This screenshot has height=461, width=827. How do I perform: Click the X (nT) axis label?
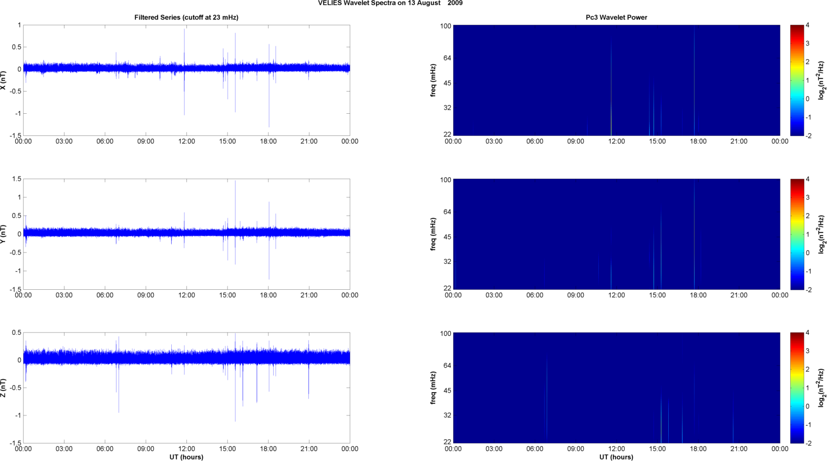4,80
